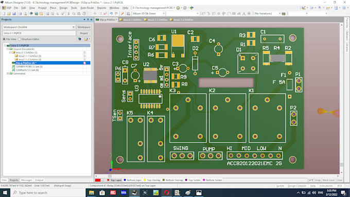
Task: Click the Print icon in the toolbar
Action: [x=20, y=14]
